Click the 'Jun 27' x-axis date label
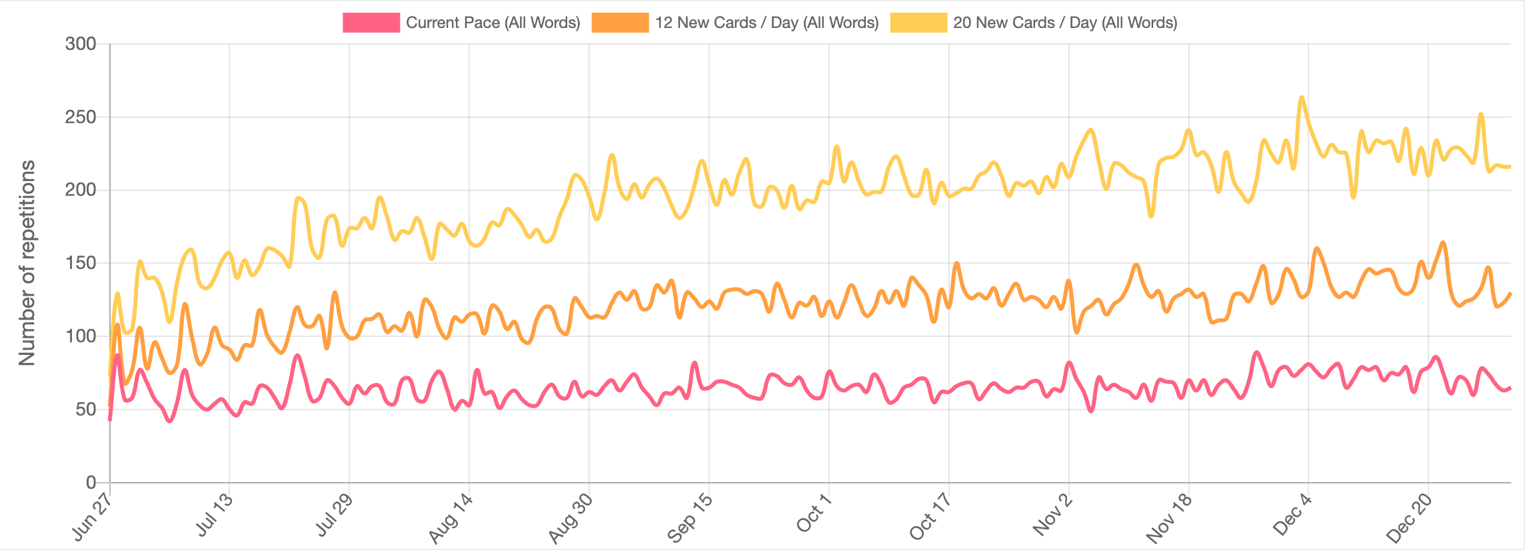The width and height of the screenshot is (1525, 550). pos(93,517)
